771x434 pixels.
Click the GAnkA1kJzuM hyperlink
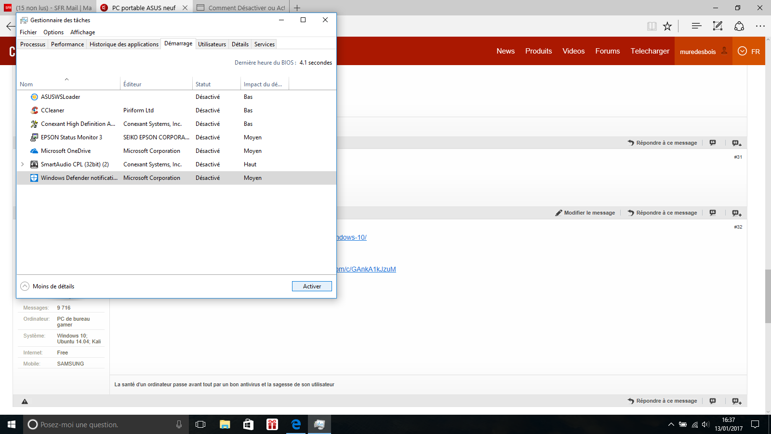(x=366, y=269)
